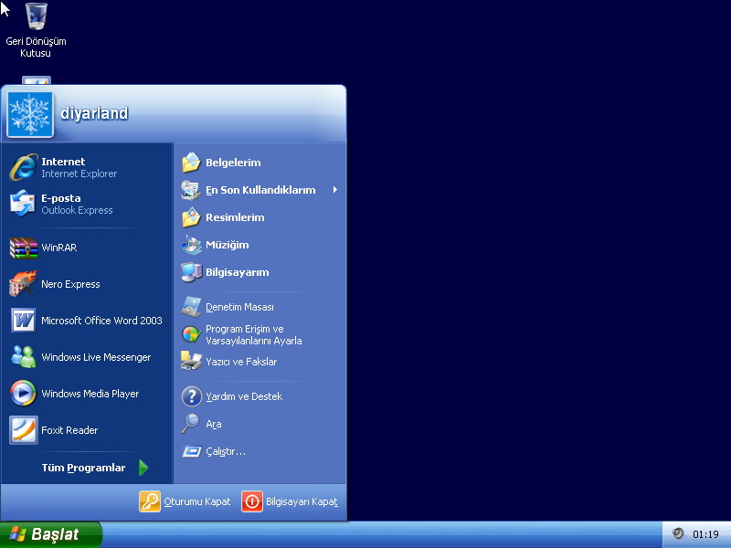Open Internet Explorer icon in Start menu
The image size is (731, 548).
[24, 167]
